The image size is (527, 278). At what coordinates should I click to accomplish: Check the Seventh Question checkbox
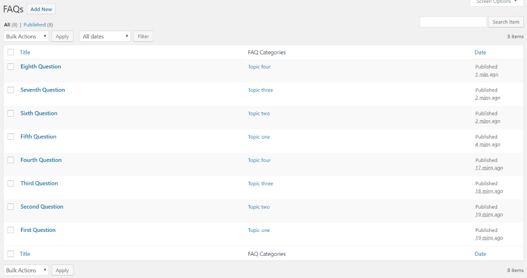tap(11, 90)
